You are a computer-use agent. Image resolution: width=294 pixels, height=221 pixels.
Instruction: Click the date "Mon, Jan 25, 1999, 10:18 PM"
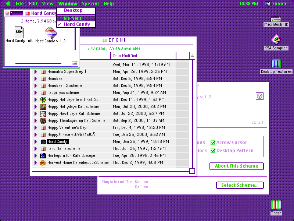tap(141, 141)
